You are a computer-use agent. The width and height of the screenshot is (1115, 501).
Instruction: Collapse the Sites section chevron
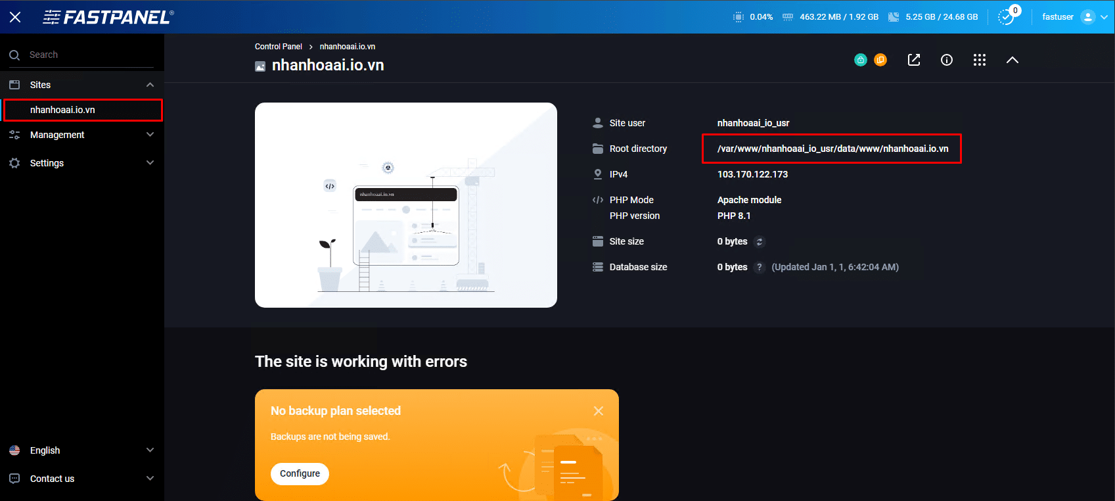(x=150, y=85)
